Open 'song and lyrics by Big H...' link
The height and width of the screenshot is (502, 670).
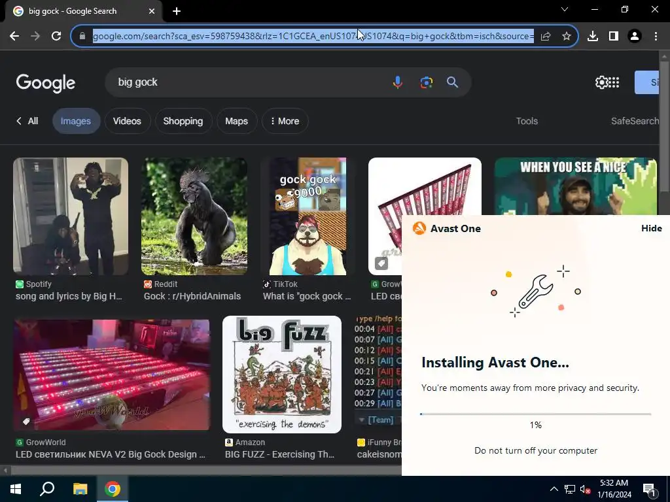(69, 296)
